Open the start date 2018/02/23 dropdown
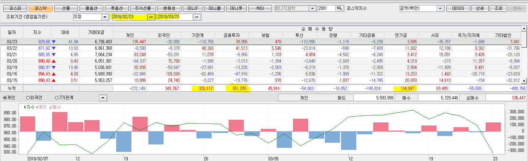528x161 pixels. click(151, 17)
